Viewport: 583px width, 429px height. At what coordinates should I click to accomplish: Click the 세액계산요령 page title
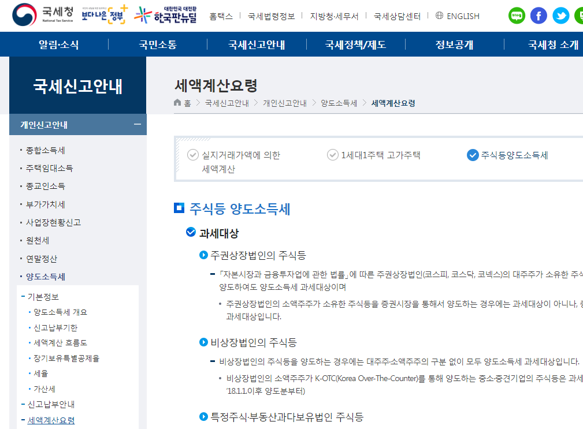[x=216, y=85]
